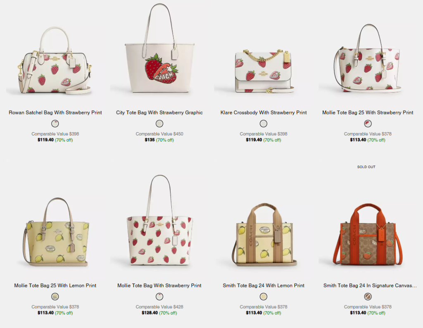Image resolution: width=423 pixels, height=328 pixels.
Task: Open Smith Tote Bag 24 With Lemon Print link
Action: 264,285
